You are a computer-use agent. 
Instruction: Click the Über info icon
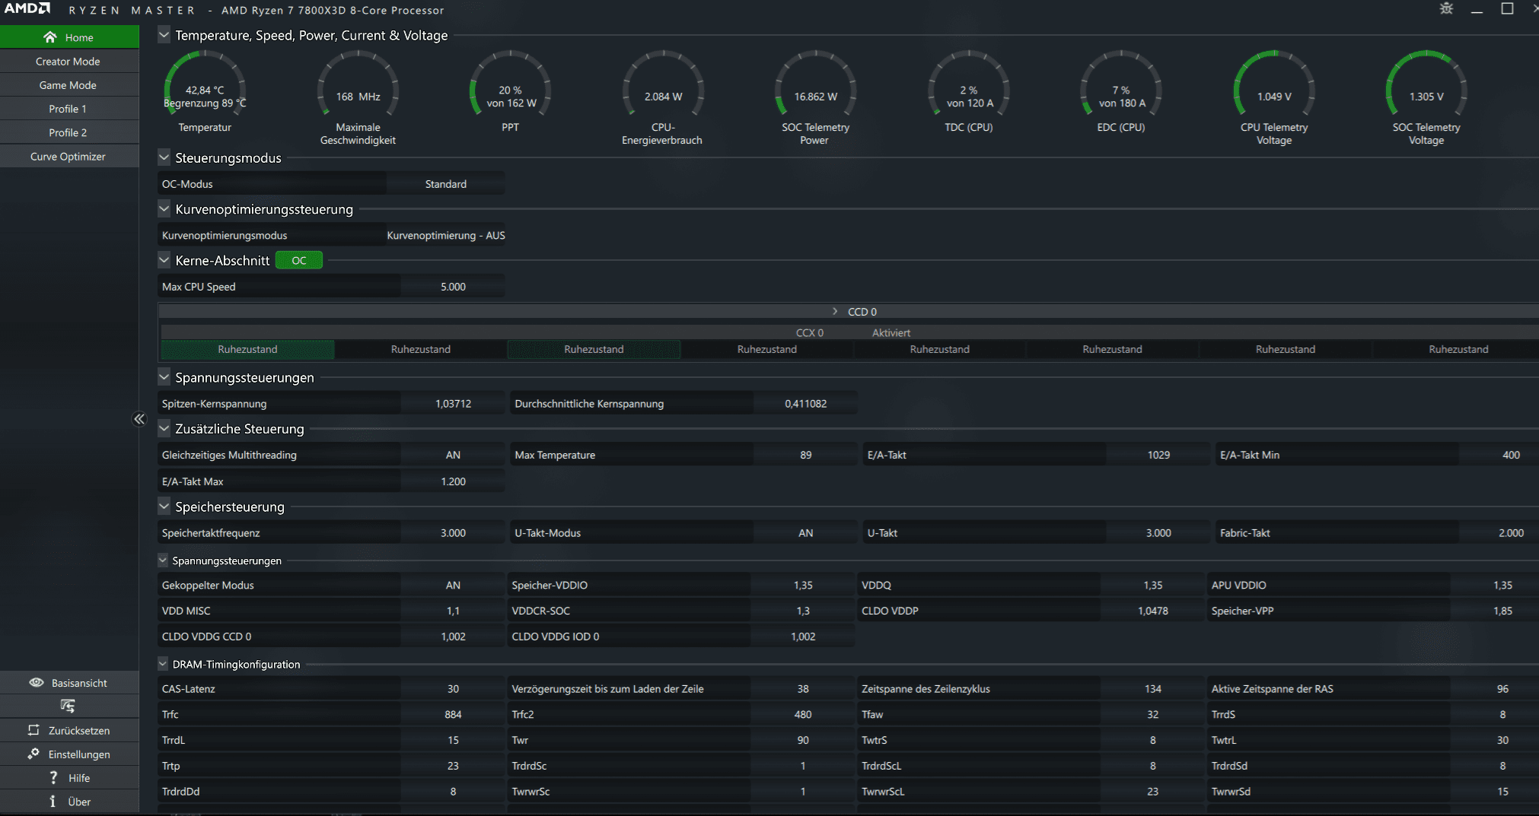click(x=53, y=801)
